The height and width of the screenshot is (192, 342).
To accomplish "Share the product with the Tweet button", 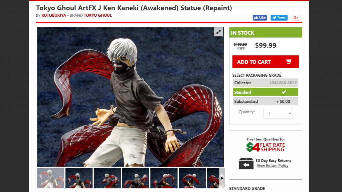I will click(279, 18).
